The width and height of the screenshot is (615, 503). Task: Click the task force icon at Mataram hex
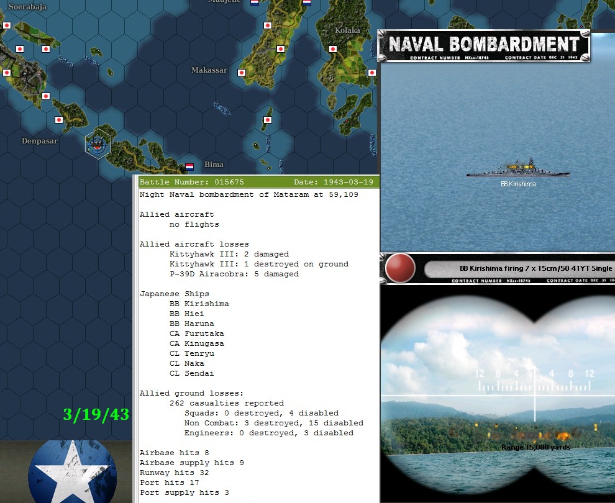pyautogui.click(x=98, y=144)
